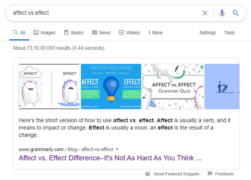Select the Videos tab
251x180 pixels.
(130, 33)
